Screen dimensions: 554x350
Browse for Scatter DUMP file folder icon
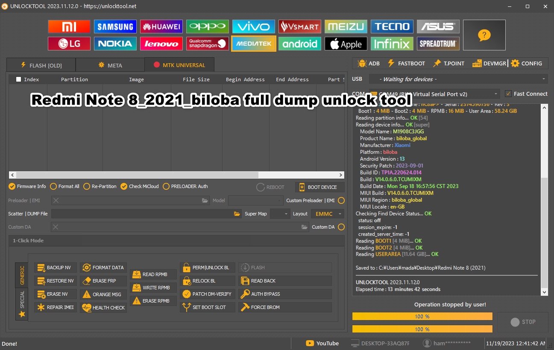237,214
